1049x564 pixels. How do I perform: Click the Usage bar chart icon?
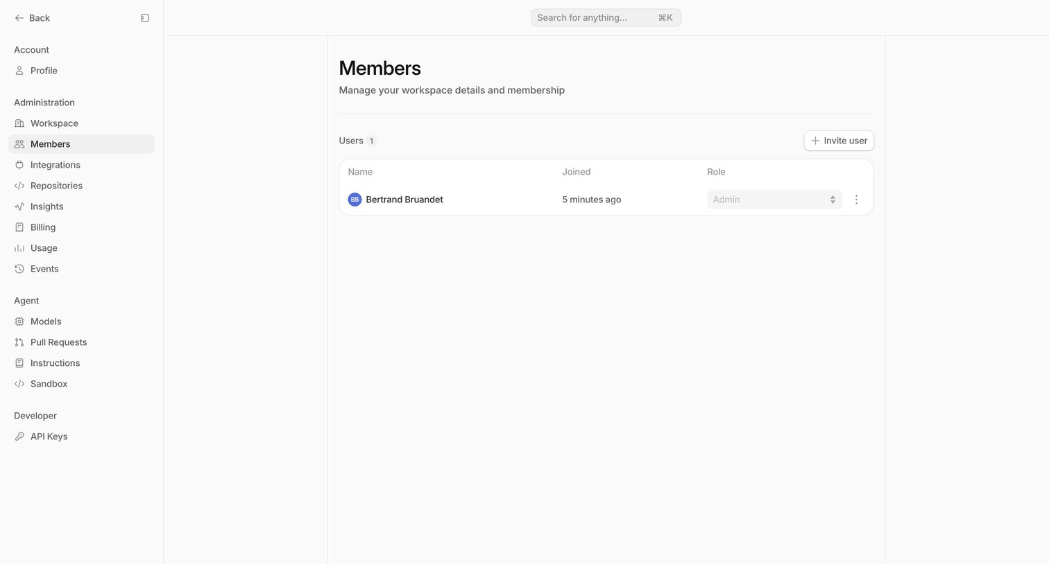19,248
